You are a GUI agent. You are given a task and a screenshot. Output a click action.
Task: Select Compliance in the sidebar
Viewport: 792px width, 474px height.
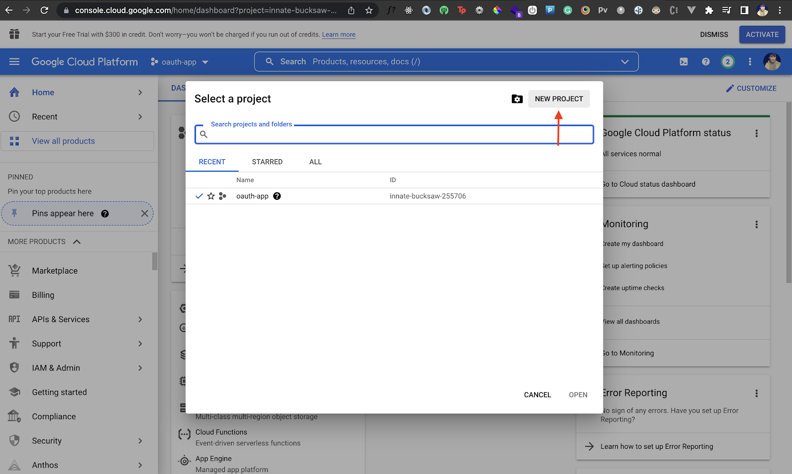point(54,417)
